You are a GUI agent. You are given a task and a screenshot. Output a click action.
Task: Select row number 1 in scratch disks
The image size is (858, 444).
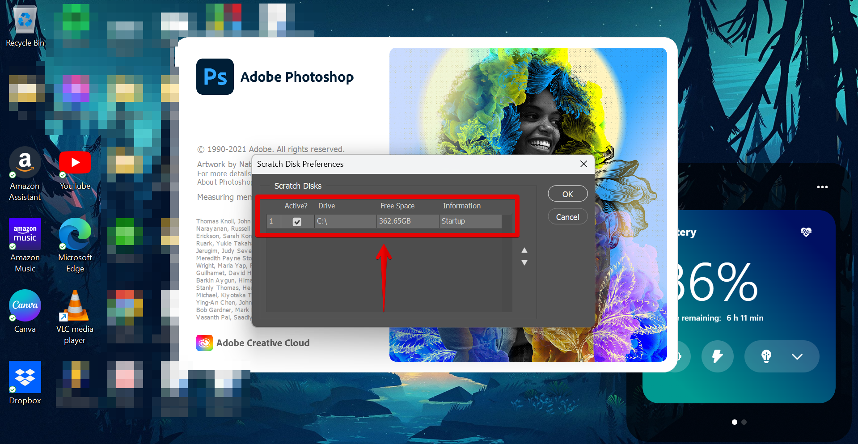(273, 221)
